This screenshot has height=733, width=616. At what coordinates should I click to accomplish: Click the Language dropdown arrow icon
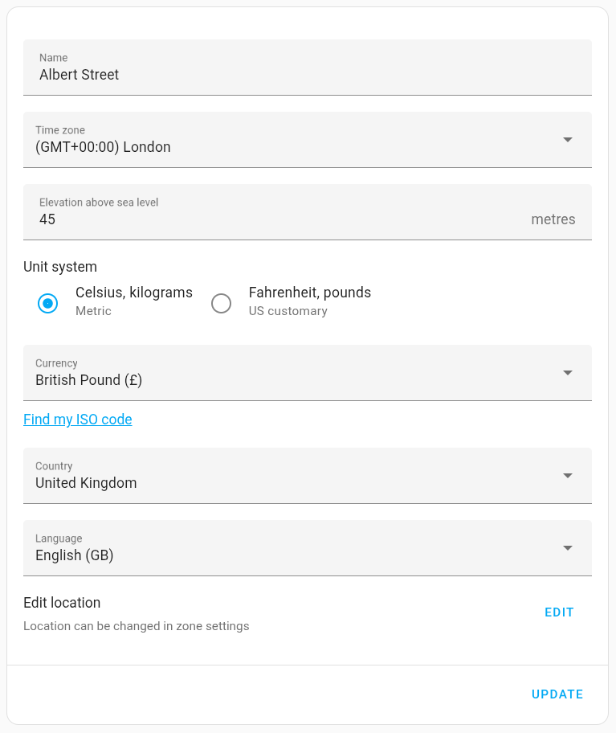[x=567, y=548]
